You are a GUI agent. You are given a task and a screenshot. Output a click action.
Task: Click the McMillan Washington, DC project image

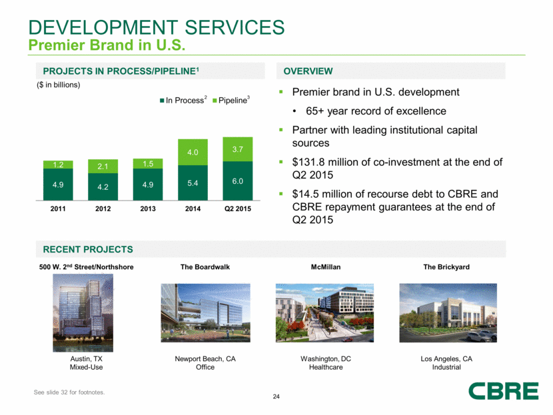tap(326, 313)
